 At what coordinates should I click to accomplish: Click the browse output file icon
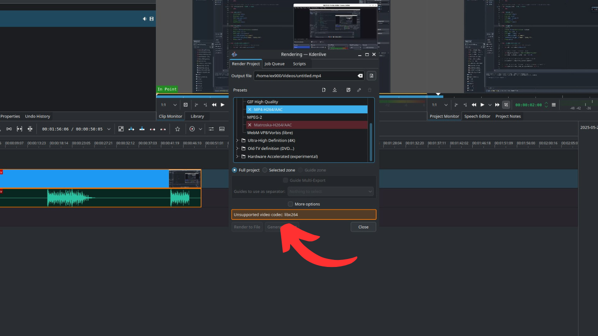coord(371,76)
